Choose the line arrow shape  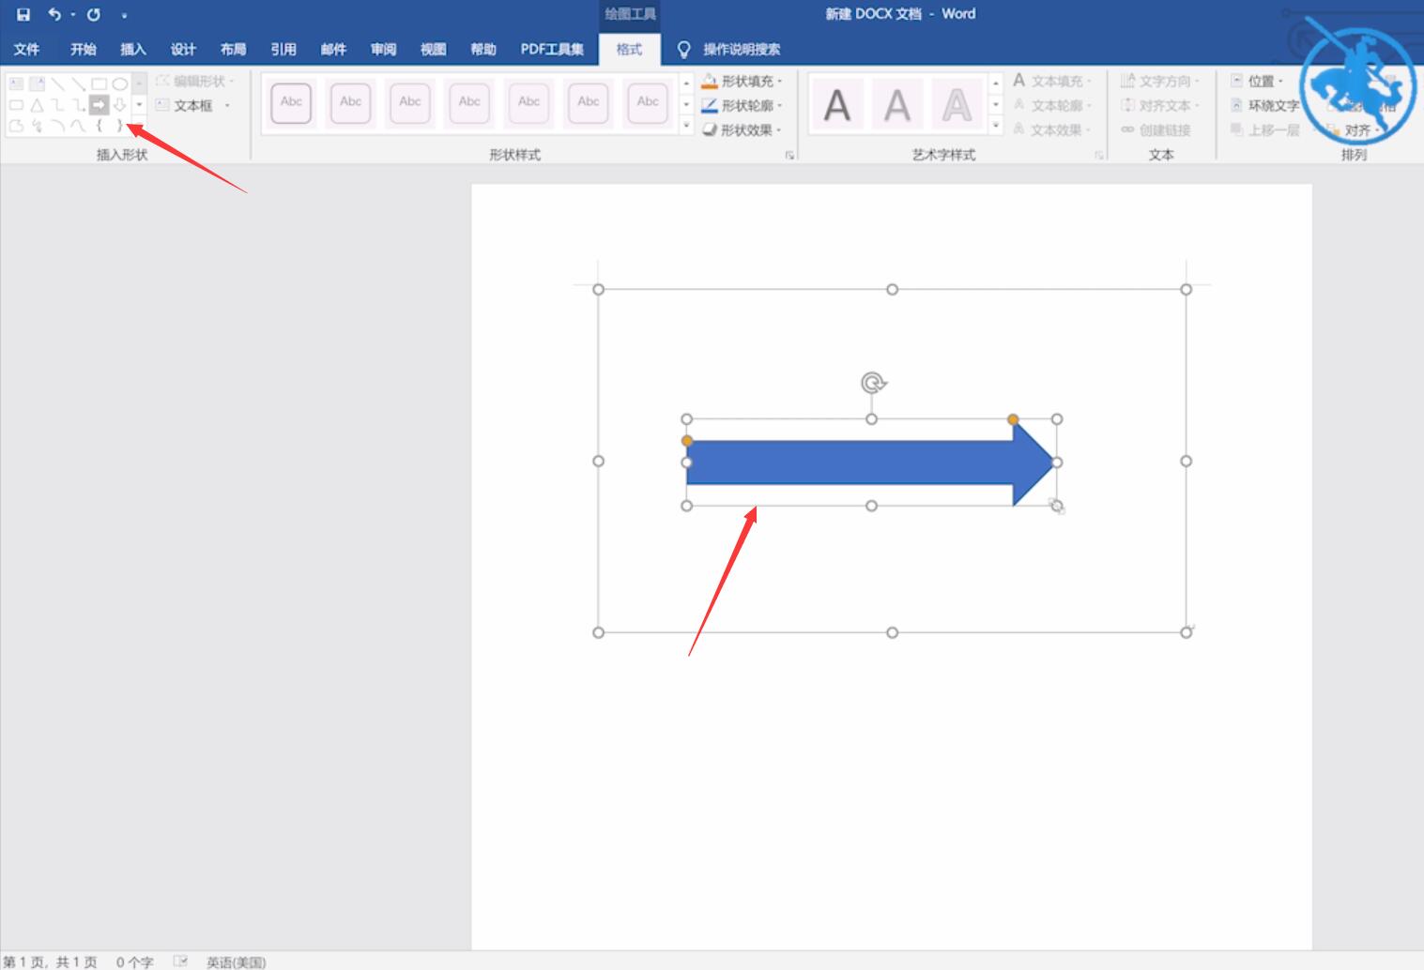(x=79, y=83)
